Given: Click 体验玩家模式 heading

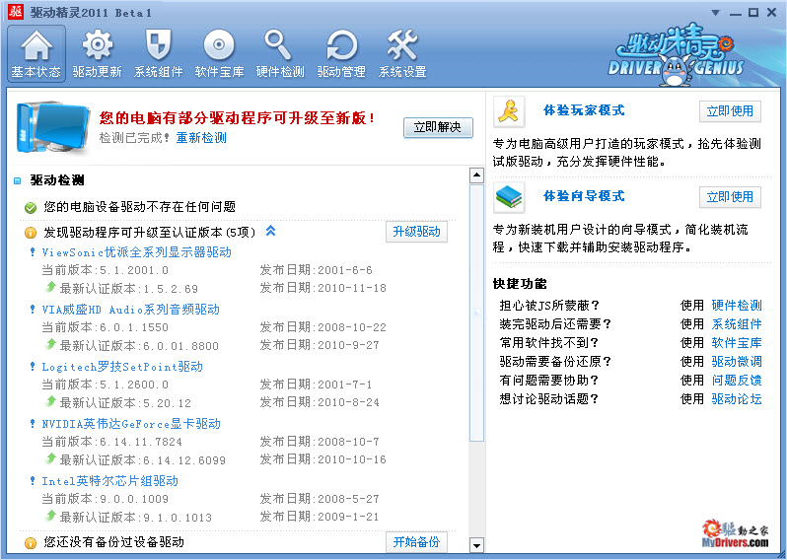Looking at the screenshot, I should (x=584, y=110).
